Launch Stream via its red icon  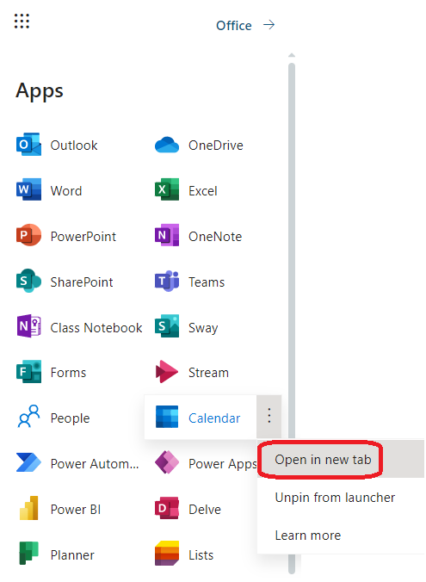point(167,372)
